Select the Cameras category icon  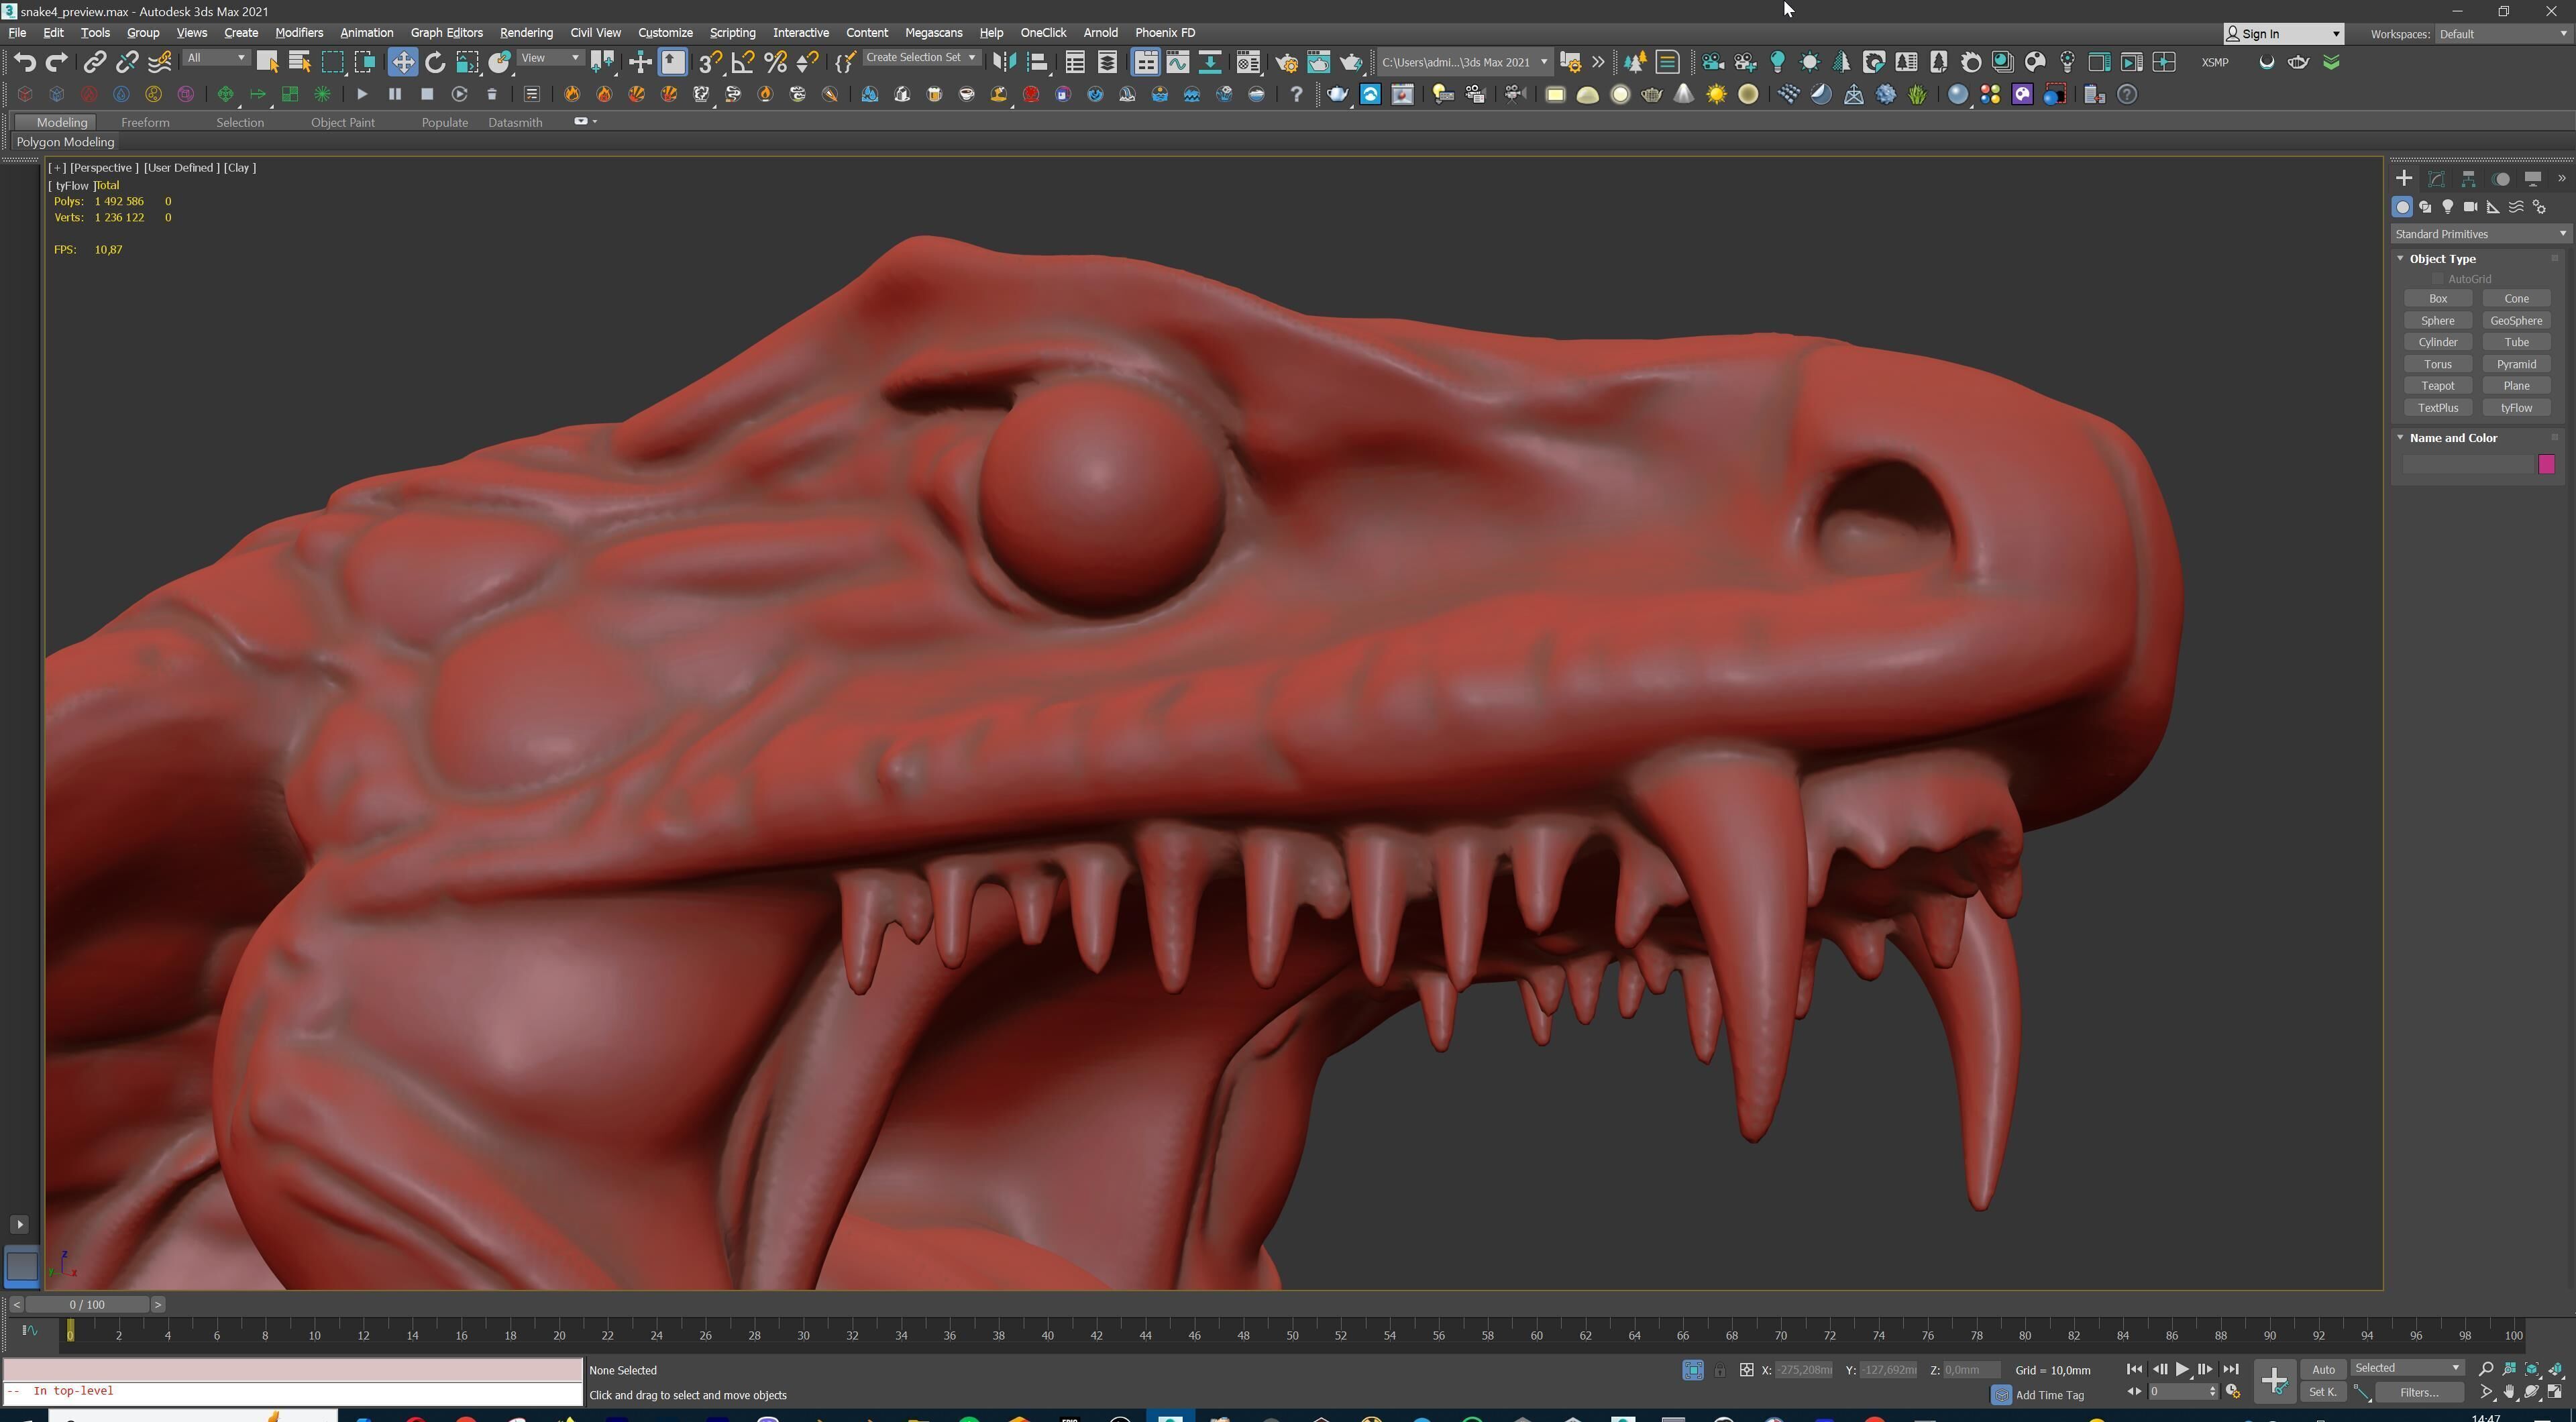2470,207
